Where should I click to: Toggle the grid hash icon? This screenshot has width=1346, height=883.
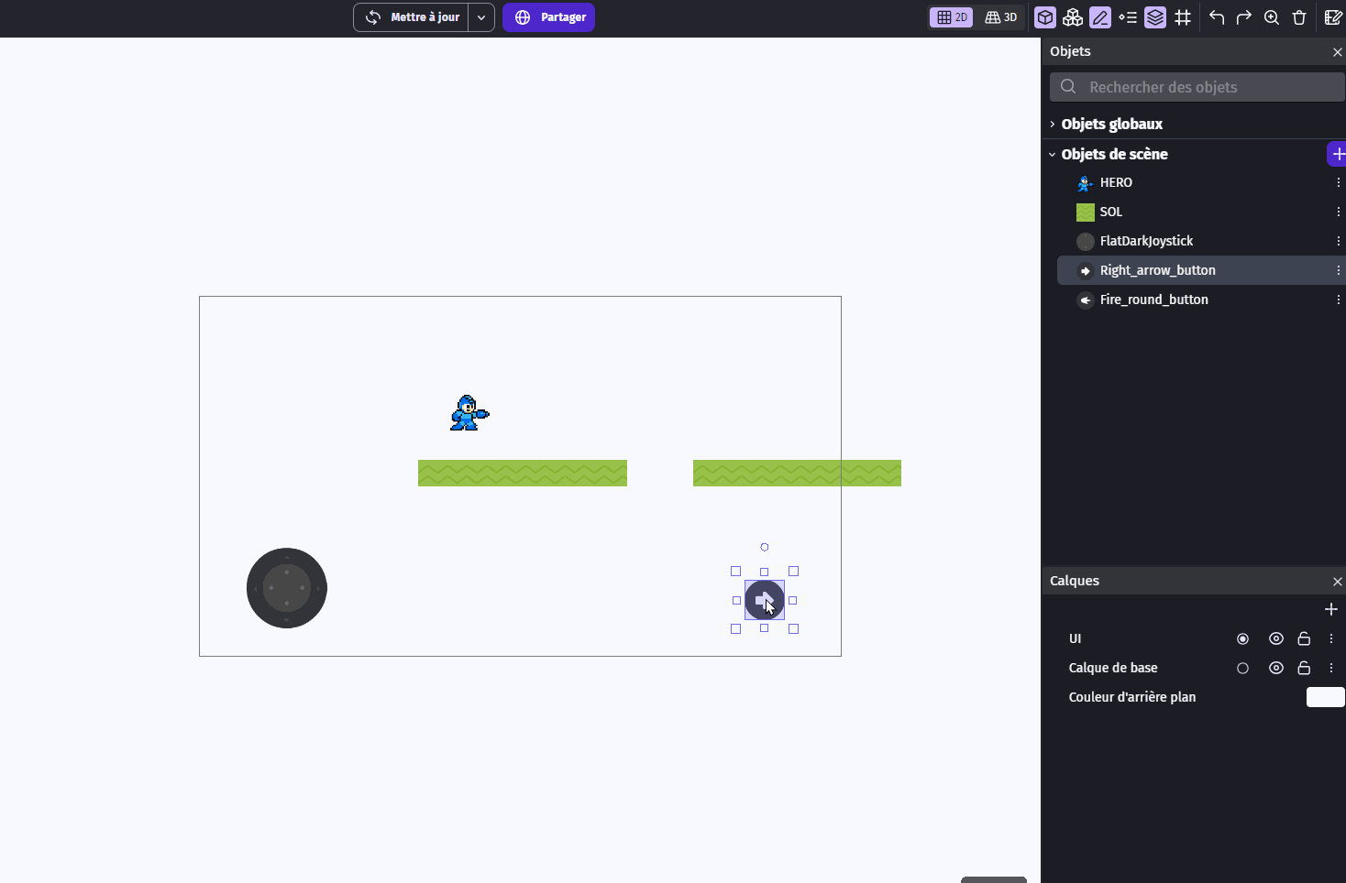(1183, 17)
